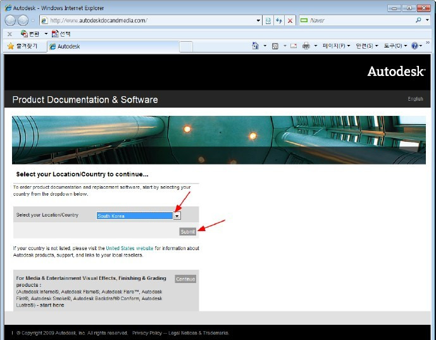Open the Location/Country dropdown arrow

[x=177, y=216]
